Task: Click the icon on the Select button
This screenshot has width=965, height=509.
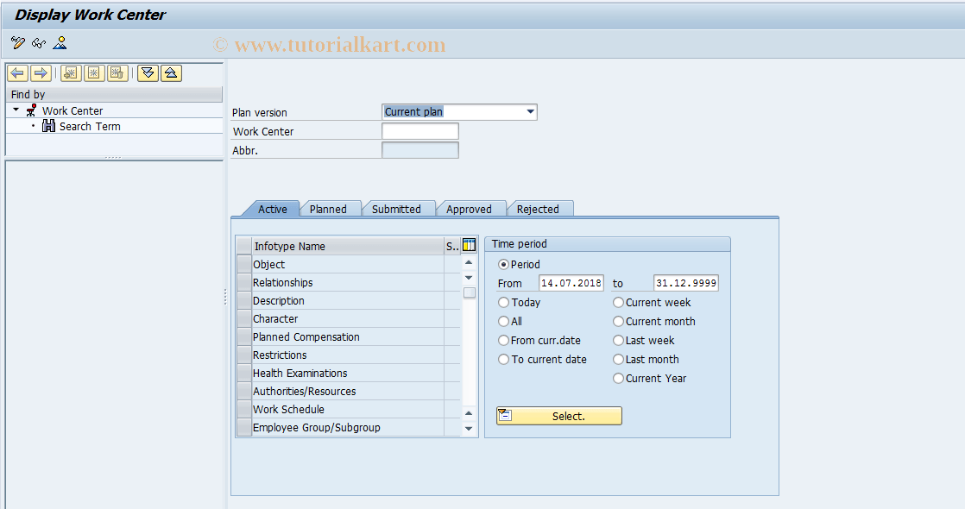Action: coord(505,416)
